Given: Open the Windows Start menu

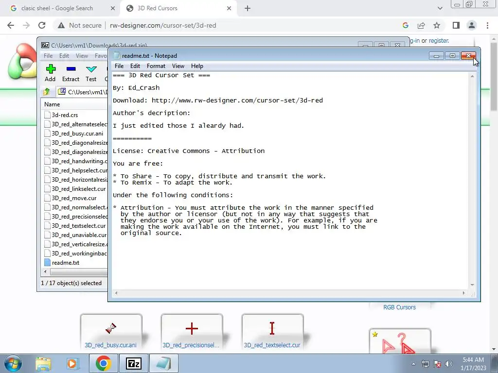Looking at the screenshot, I should coord(13,363).
